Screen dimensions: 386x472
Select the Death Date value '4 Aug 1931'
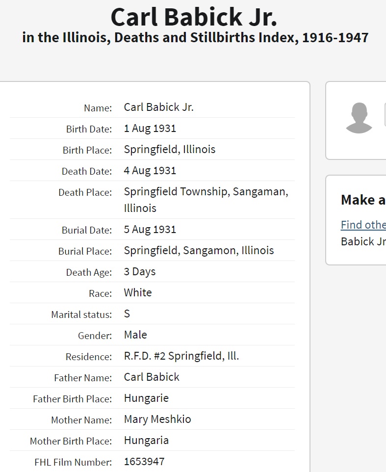150,171
